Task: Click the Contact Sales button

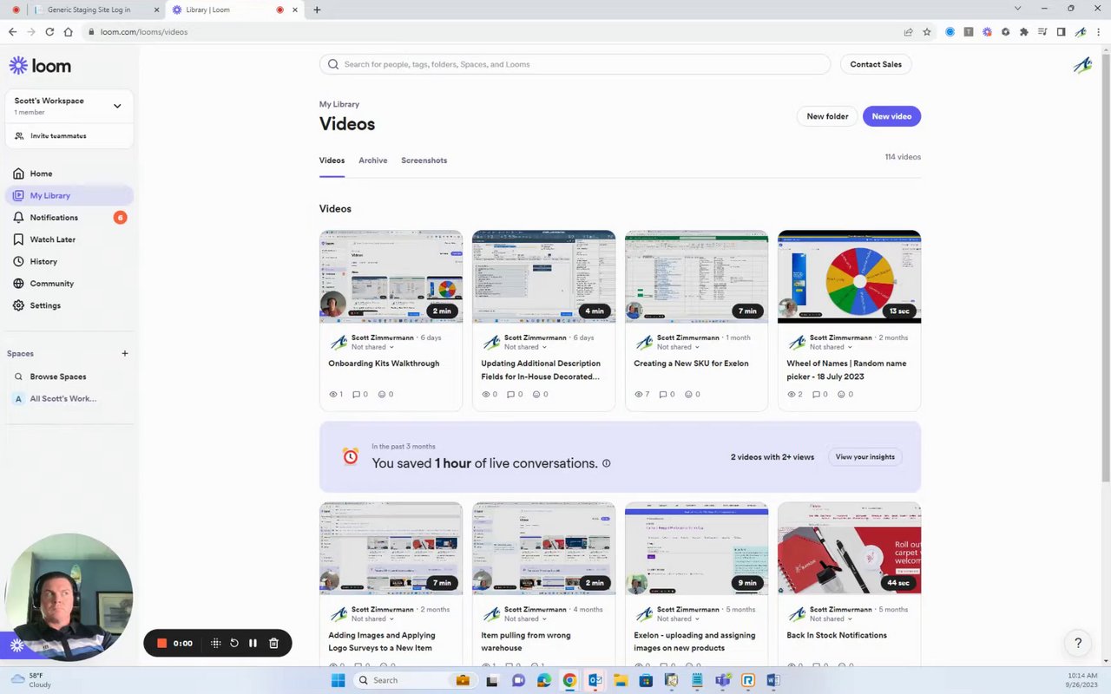Action: (876, 64)
